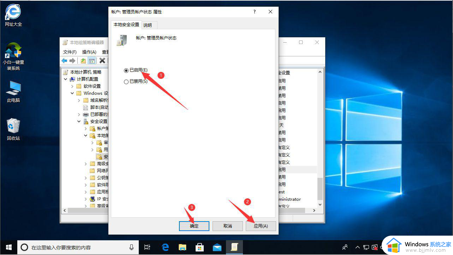
Task: Expand the 软件设置 tree node
Action: click(72, 86)
